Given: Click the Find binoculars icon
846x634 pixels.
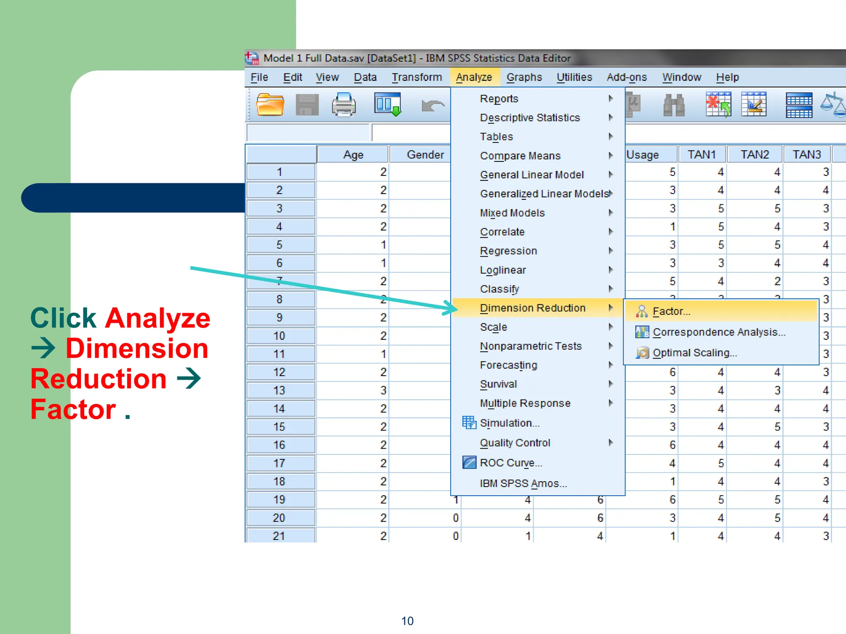Looking at the screenshot, I should coord(674,105).
